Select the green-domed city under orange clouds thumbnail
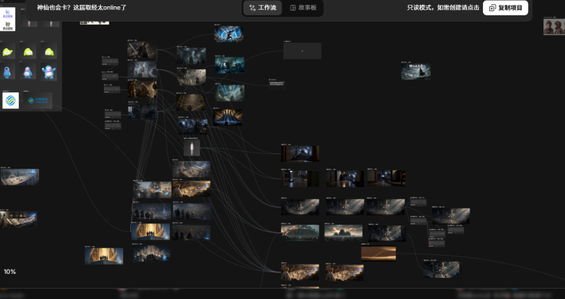Viewport: 565px width, 299px height. 300,232
